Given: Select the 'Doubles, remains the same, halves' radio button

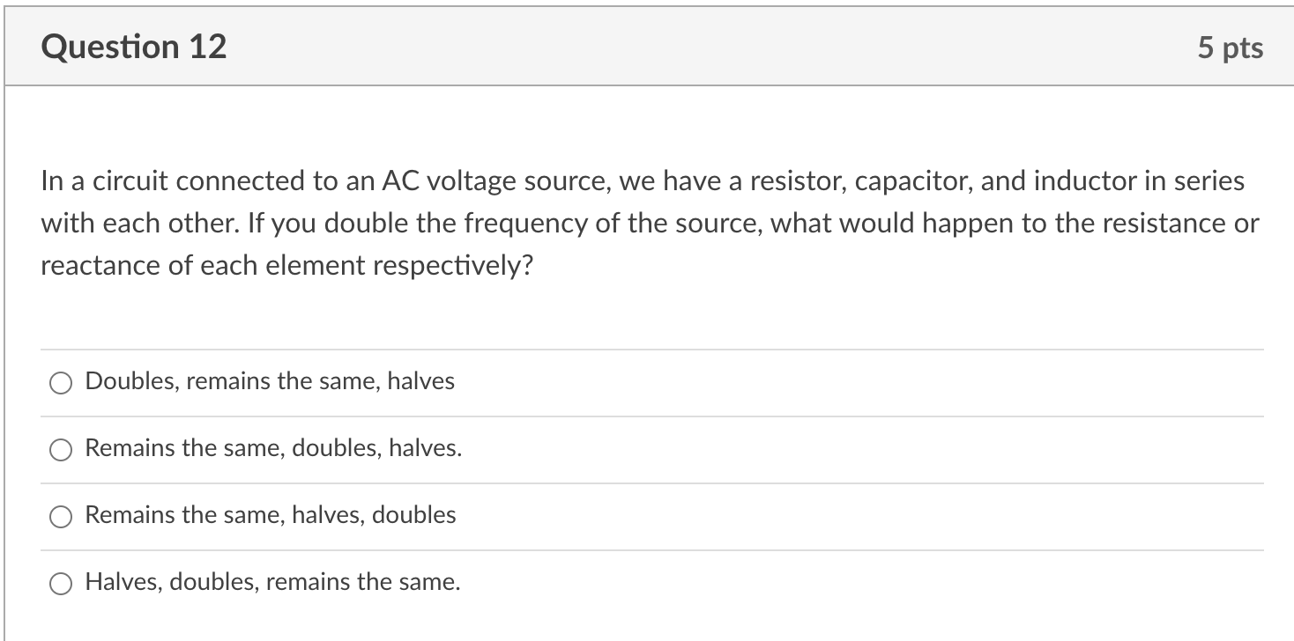Looking at the screenshot, I should point(61,382).
